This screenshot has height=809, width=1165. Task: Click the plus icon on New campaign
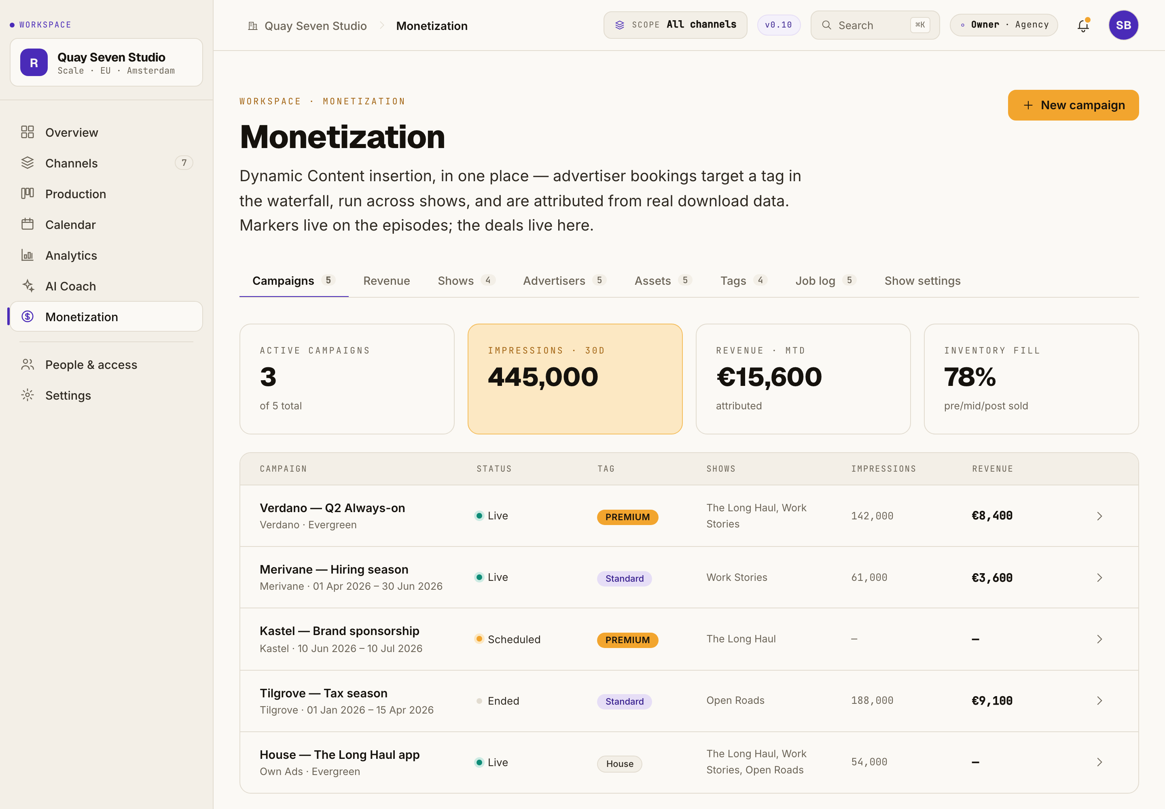click(x=1028, y=105)
